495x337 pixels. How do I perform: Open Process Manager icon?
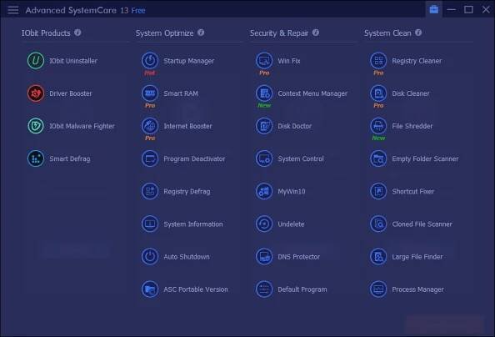coord(378,289)
